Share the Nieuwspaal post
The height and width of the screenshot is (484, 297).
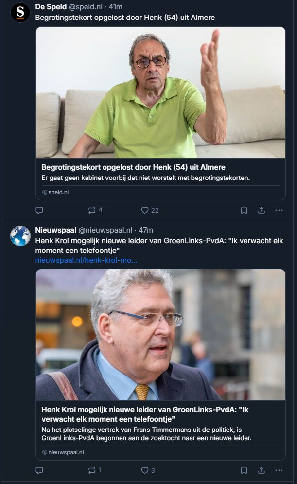[262, 470]
